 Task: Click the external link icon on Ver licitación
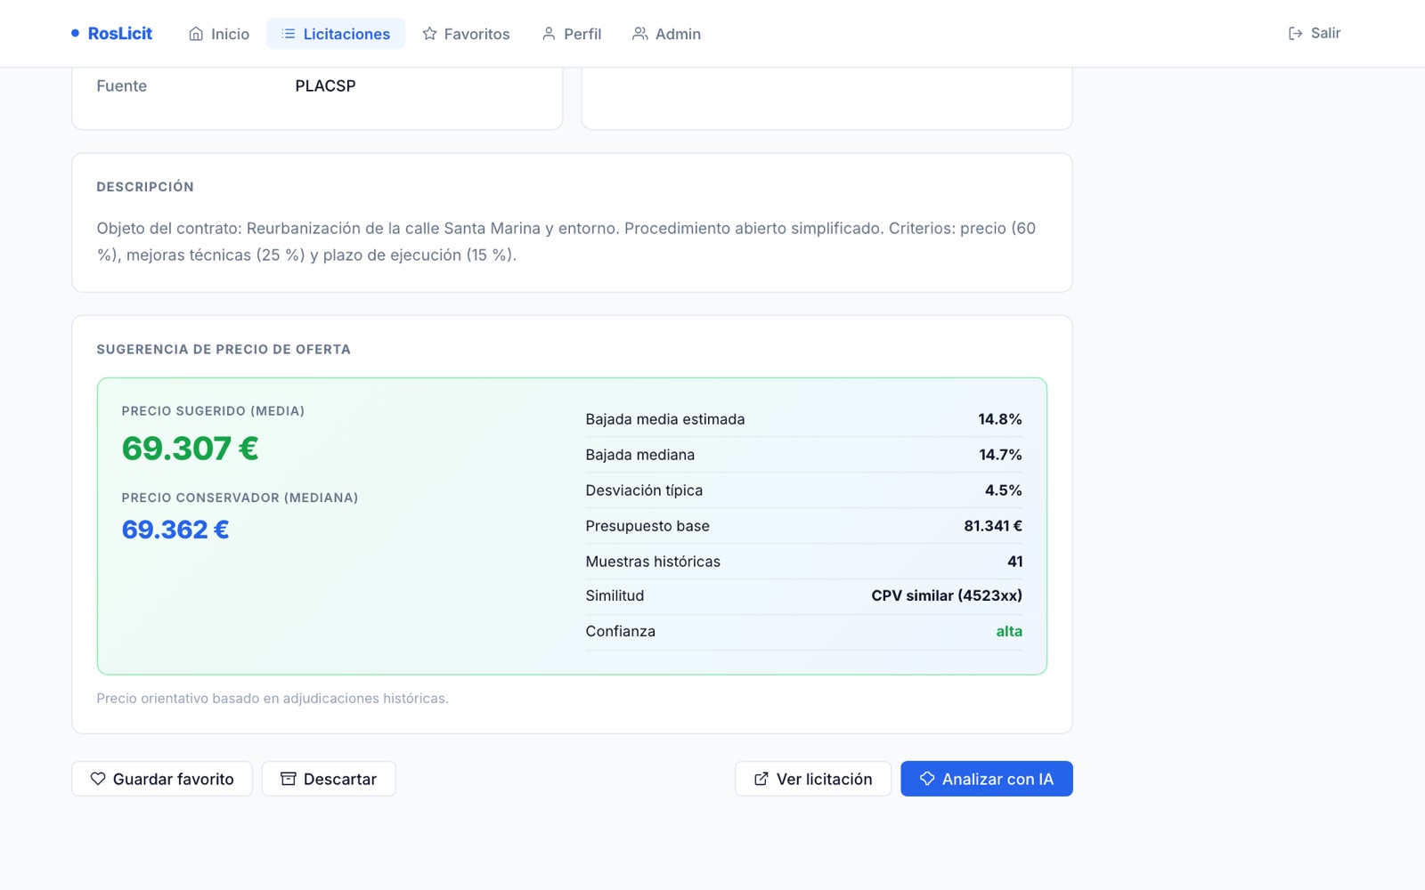point(761,779)
